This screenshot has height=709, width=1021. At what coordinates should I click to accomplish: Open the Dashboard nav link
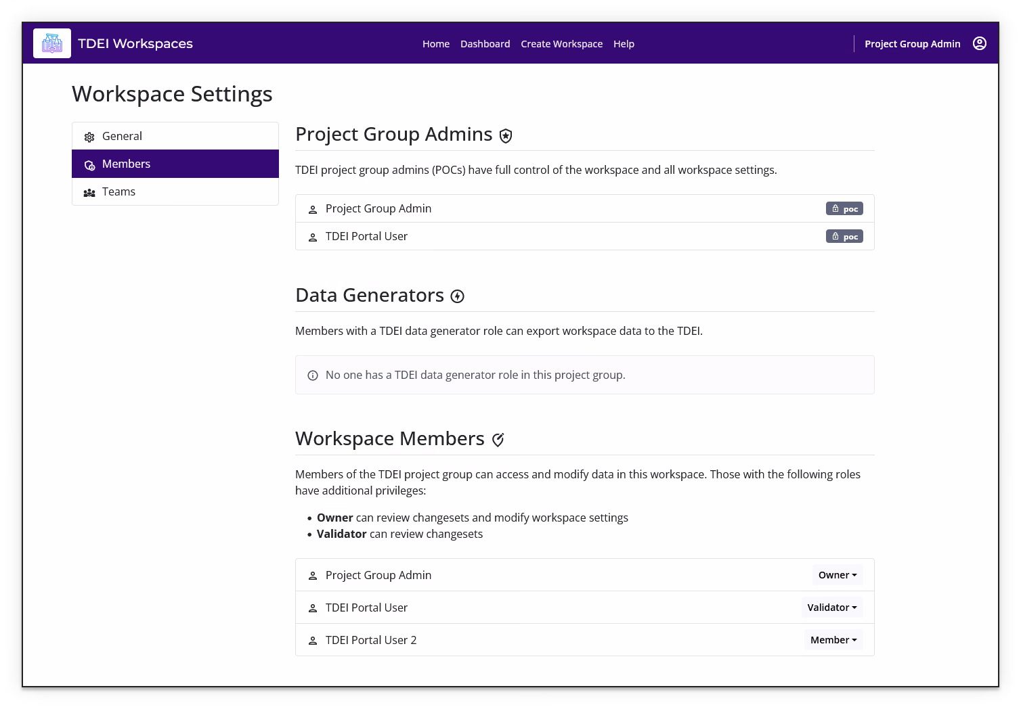point(485,44)
